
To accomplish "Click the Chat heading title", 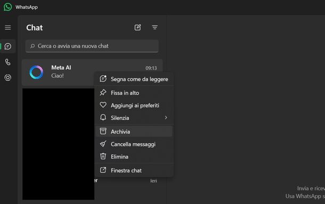I will click(x=35, y=28).
